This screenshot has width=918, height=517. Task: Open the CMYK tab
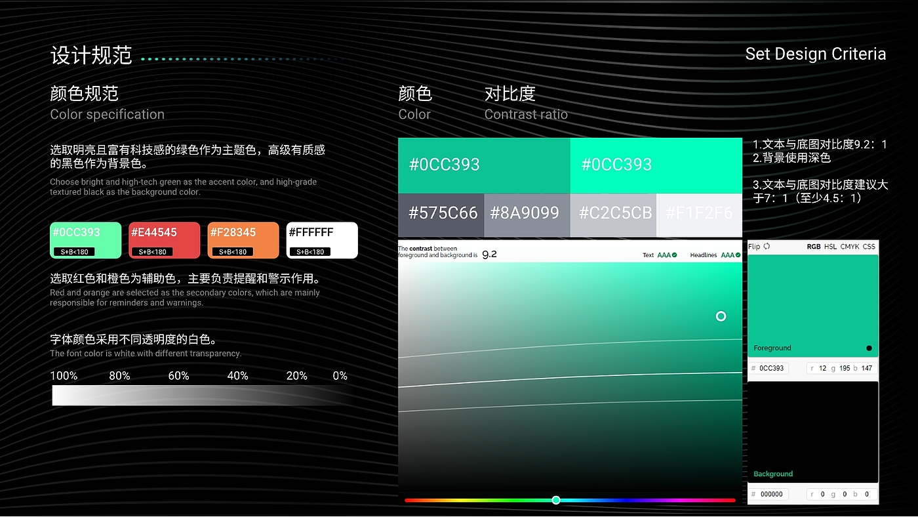(850, 247)
